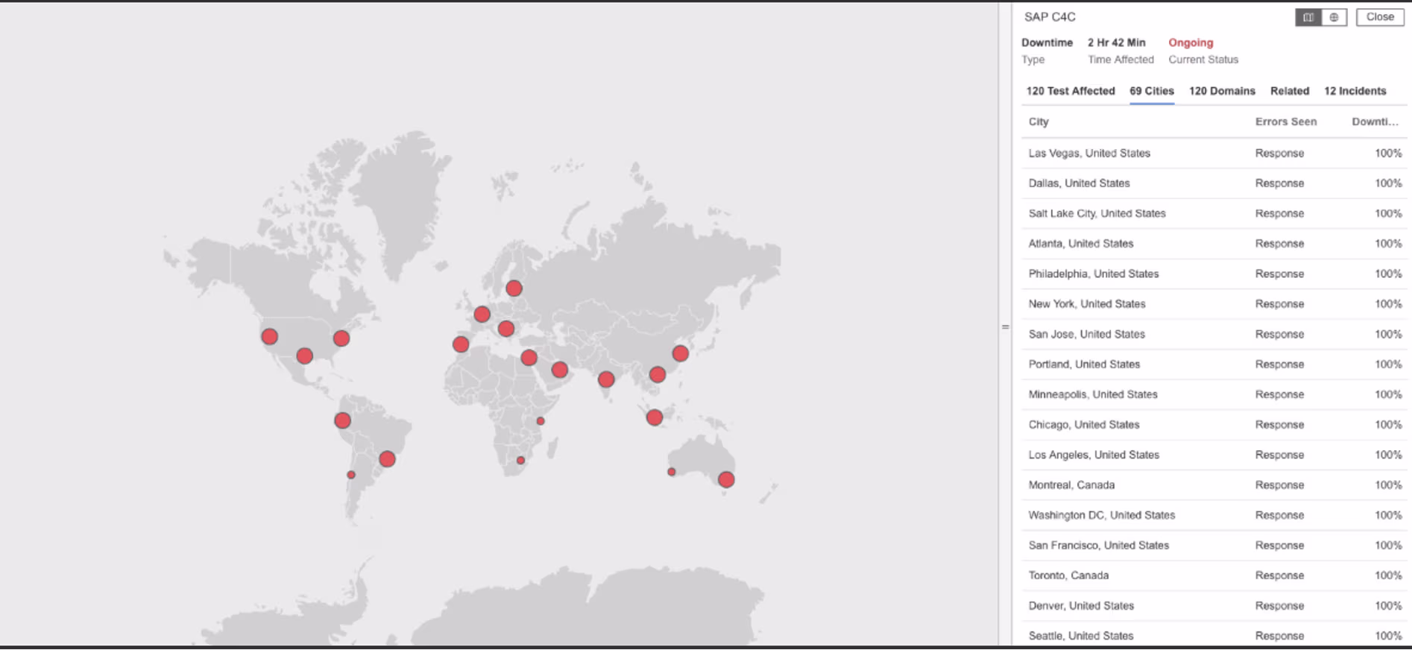Select map marker over Texas
This screenshot has width=1412, height=650.
305,356
